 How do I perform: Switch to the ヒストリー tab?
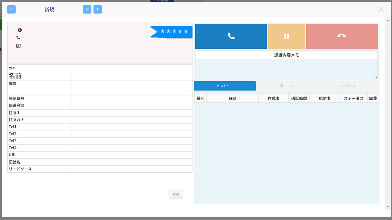pos(225,86)
